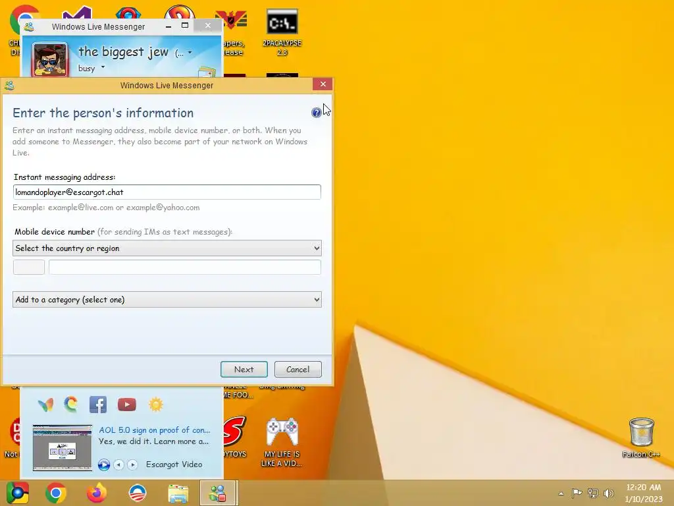Click the Windows Live Messenger taskbar button
This screenshot has width=674, height=506.
click(x=219, y=493)
